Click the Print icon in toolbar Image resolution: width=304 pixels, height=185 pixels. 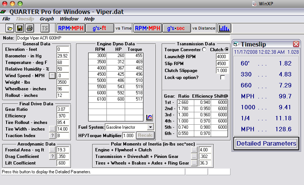29,28
